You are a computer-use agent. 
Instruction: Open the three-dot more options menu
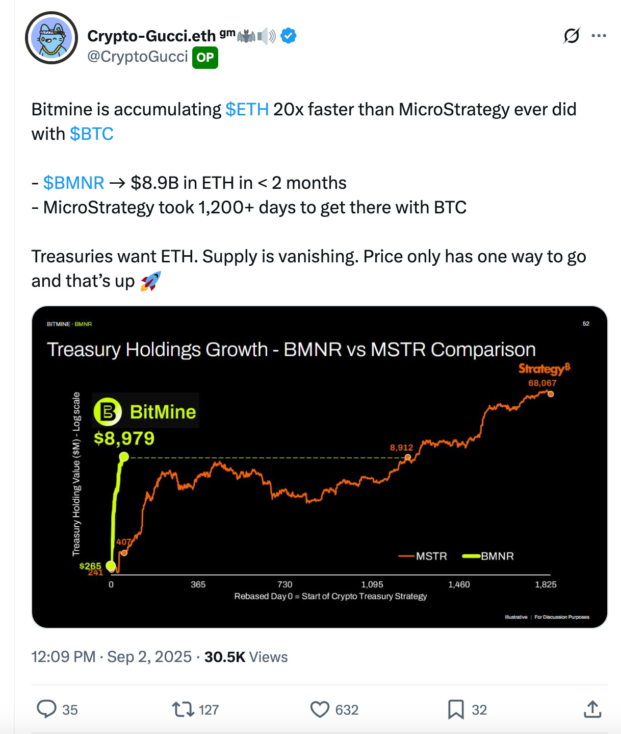[x=599, y=36]
